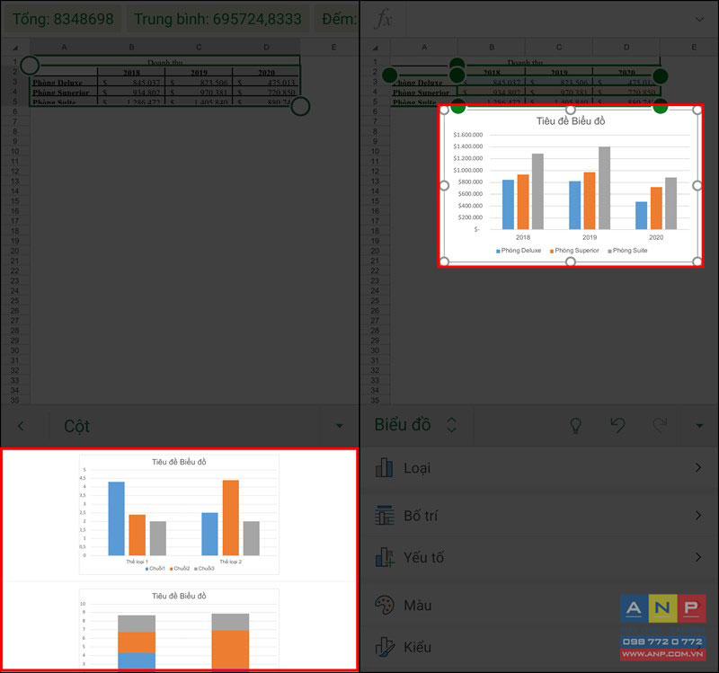The image size is (719, 673).
Task: Open the lightbulb Tell Me icon
Action: (x=575, y=425)
